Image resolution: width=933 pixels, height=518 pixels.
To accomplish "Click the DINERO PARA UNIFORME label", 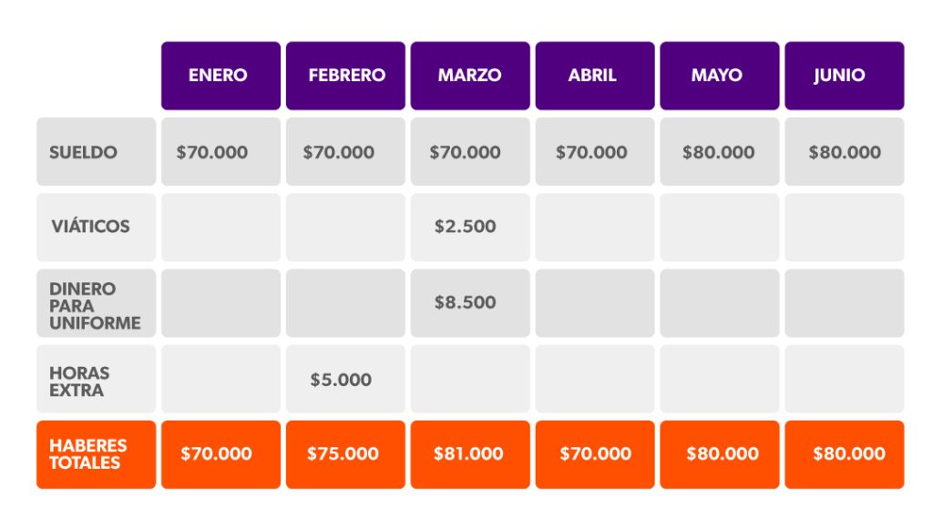I will [97, 303].
